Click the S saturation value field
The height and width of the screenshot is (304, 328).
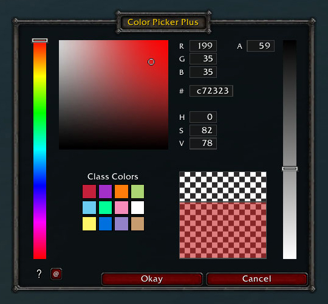click(203, 131)
